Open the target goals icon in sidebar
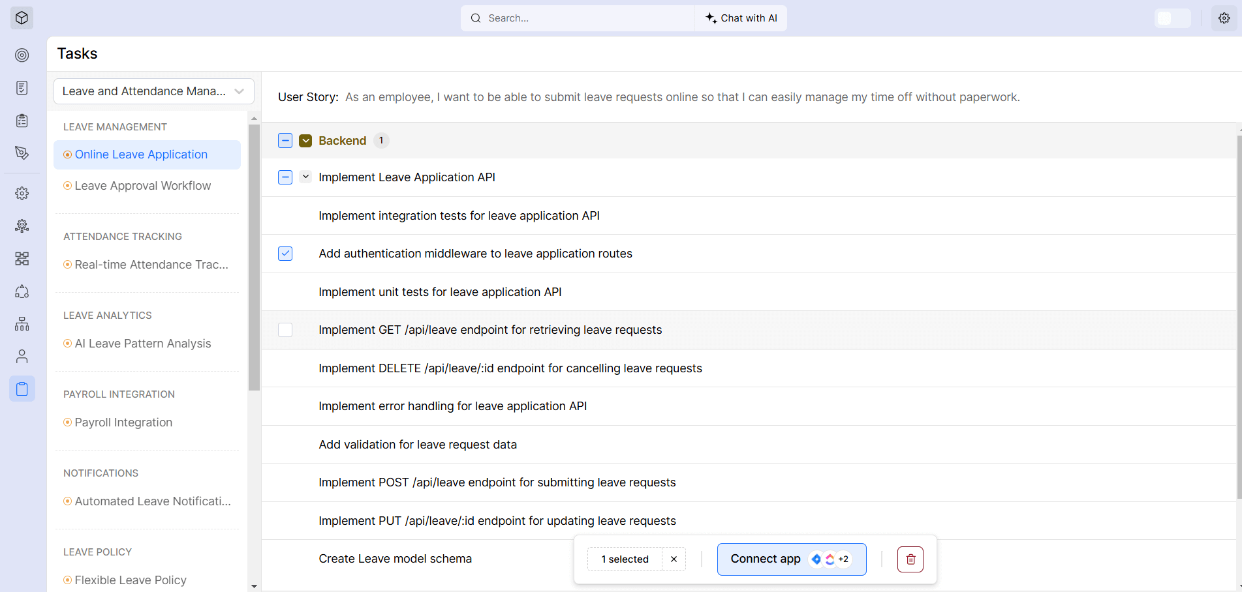This screenshot has height=592, width=1242. [x=22, y=55]
